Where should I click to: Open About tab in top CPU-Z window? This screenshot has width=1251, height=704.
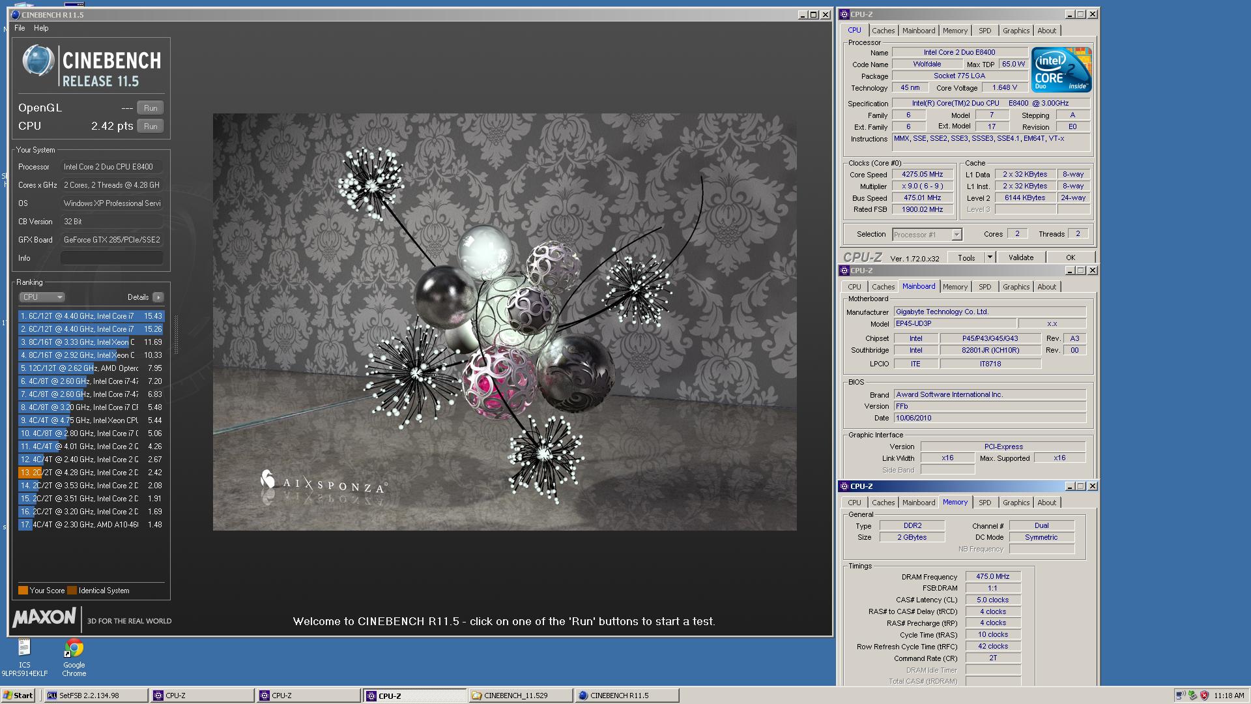point(1046,31)
